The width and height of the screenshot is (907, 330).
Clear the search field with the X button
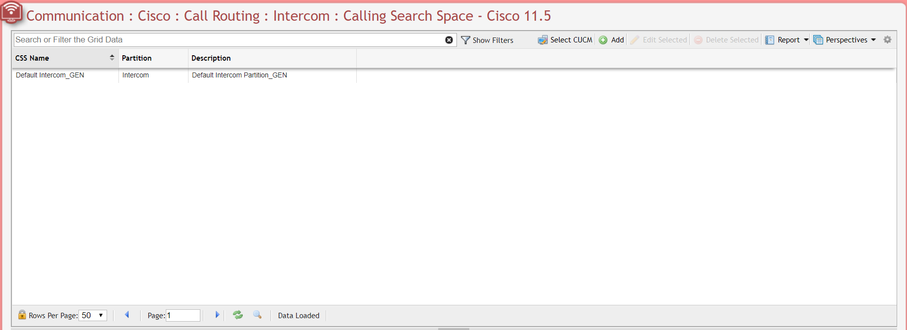pyautogui.click(x=449, y=40)
